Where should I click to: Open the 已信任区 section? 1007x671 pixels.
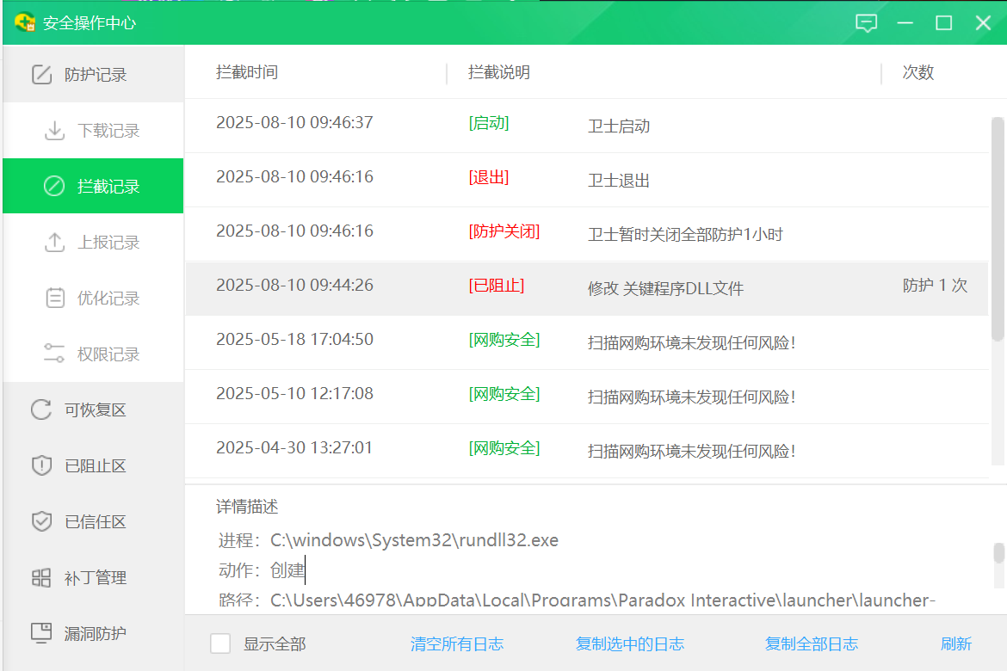95,521
